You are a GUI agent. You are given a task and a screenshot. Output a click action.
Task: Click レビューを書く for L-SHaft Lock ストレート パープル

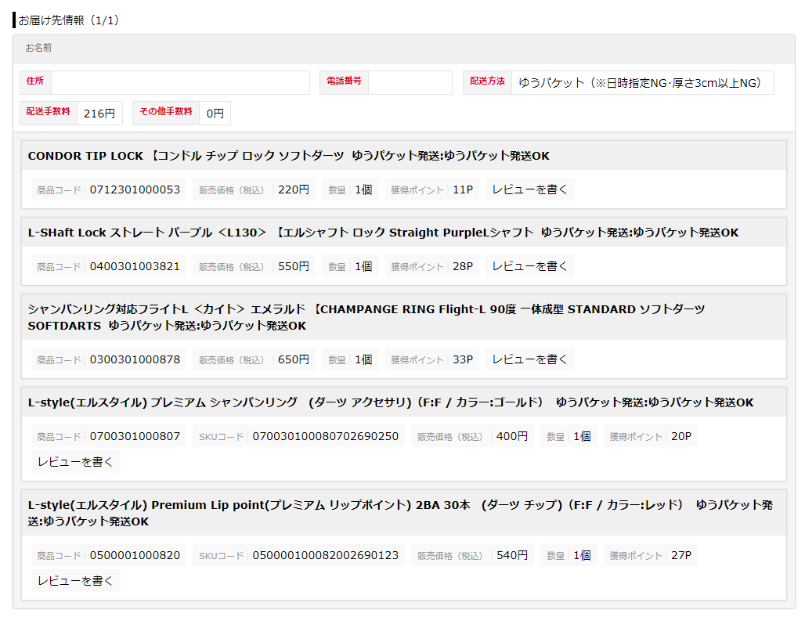pos(530,266)
